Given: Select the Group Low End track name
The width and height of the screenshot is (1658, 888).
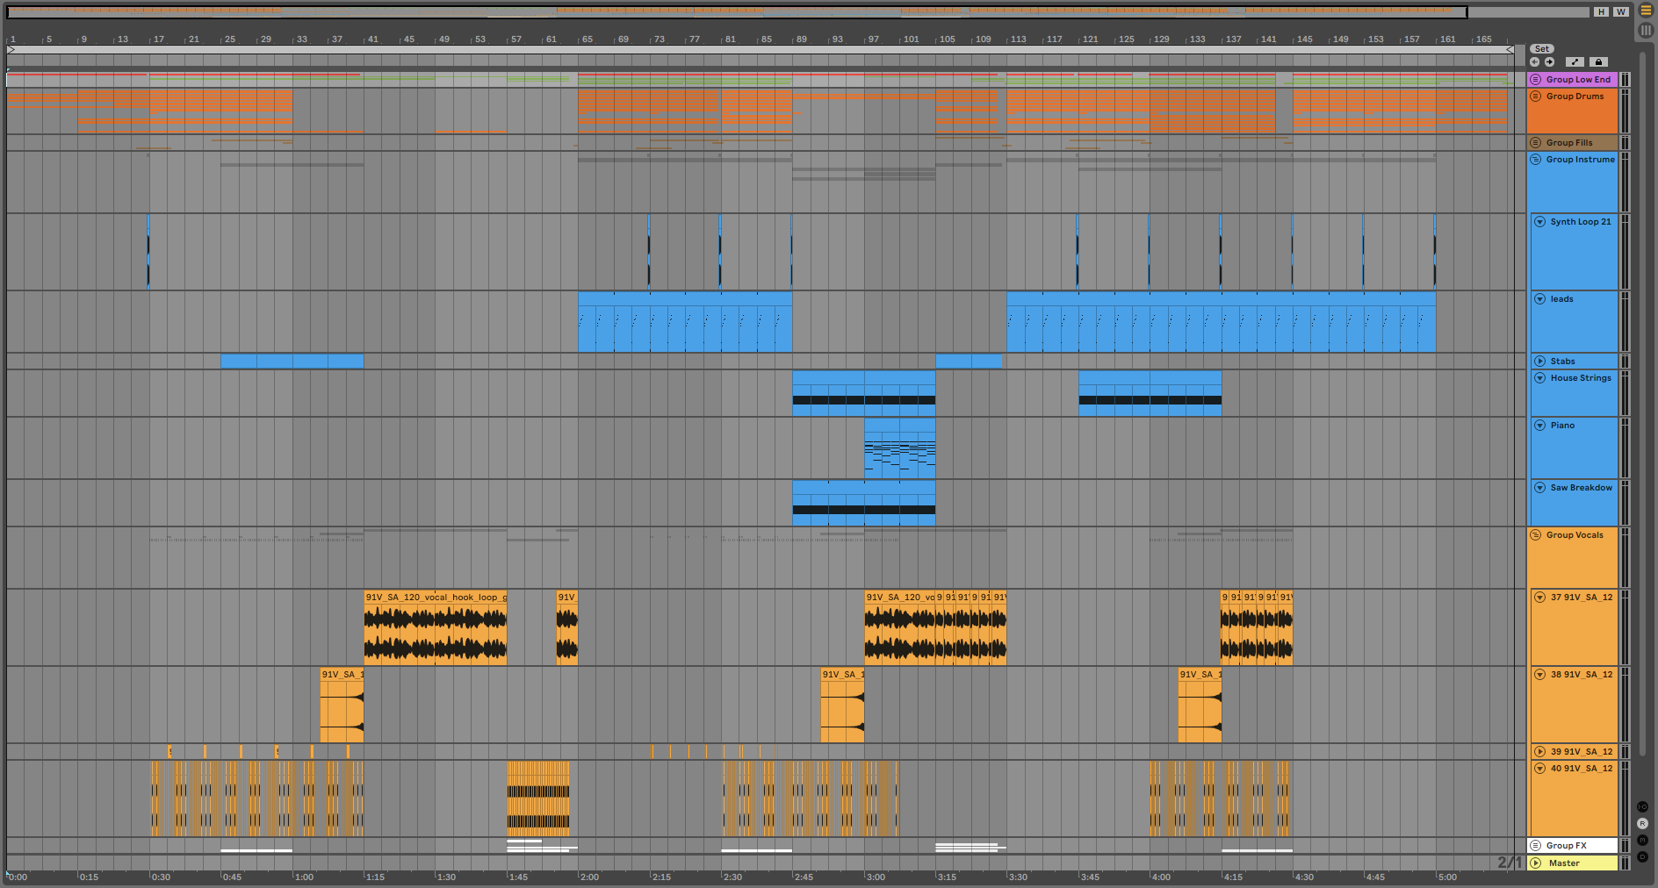Looking at the screenshot, I should [x=1578, y=80].
